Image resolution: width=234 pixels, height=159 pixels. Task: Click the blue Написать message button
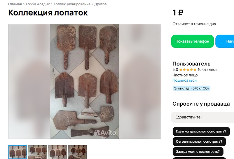click(x=225, y=41)
